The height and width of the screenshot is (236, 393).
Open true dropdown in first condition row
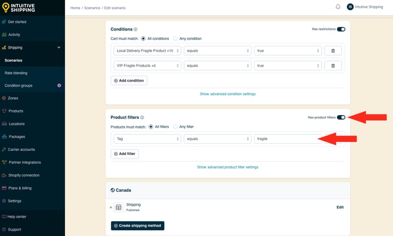[288, 50]
